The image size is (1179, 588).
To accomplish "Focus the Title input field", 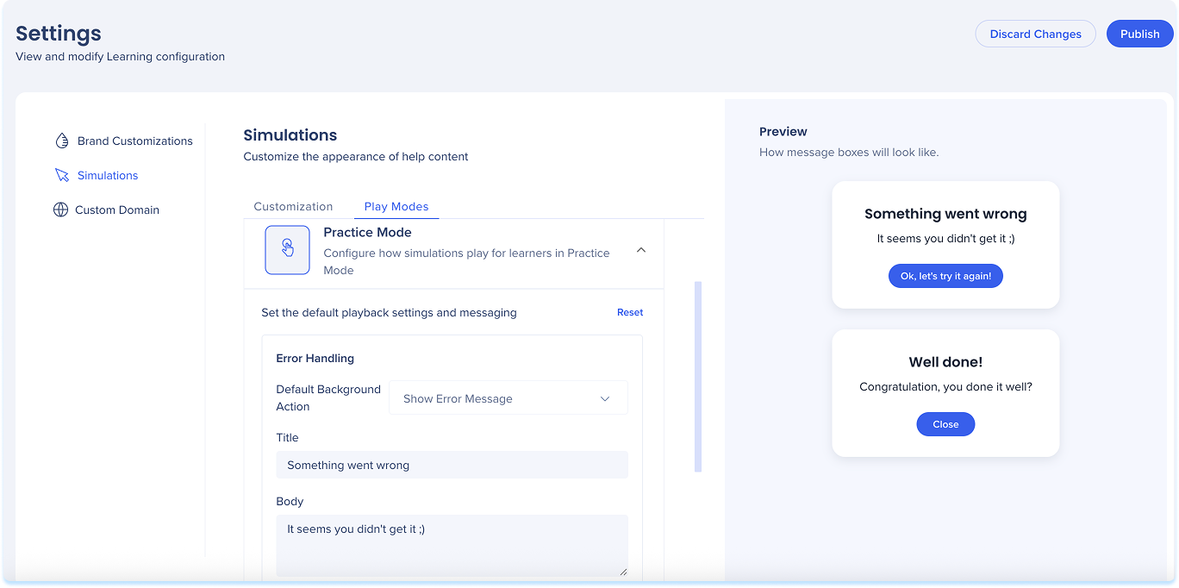I will 452,465.
